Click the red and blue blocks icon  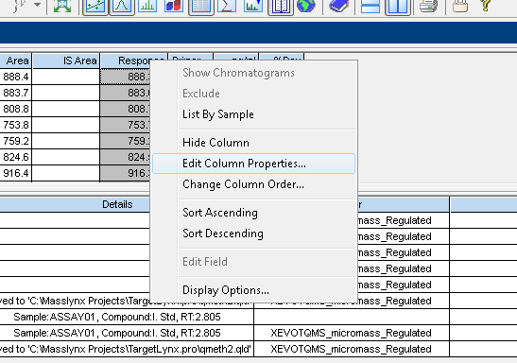click(x=174, y=6)
